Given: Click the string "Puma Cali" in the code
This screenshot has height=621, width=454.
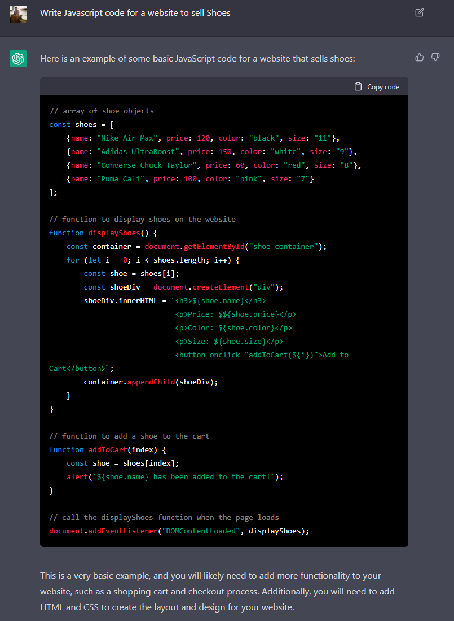Looking at the screenshot, I should pos(121,178).
